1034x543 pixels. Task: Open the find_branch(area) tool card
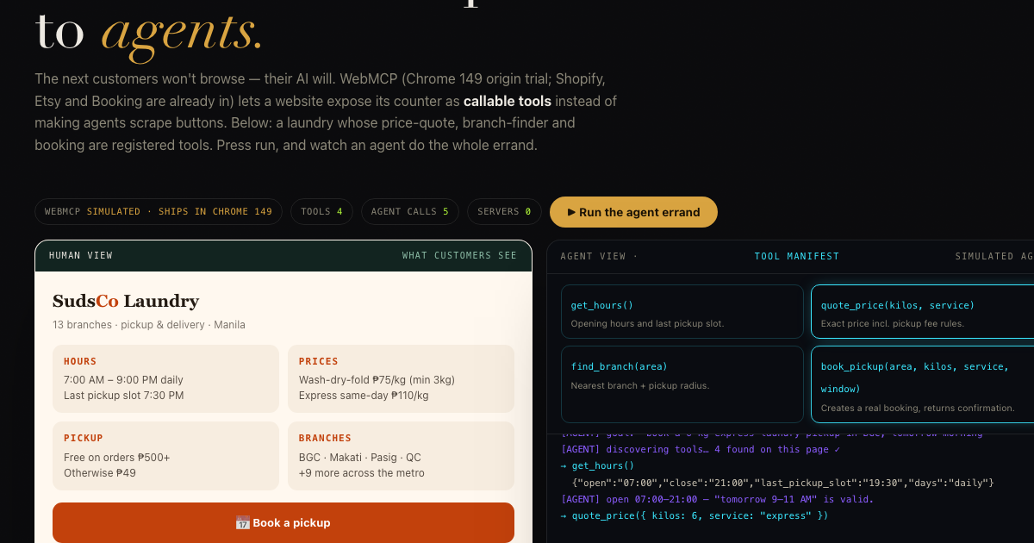pos(682,384)
